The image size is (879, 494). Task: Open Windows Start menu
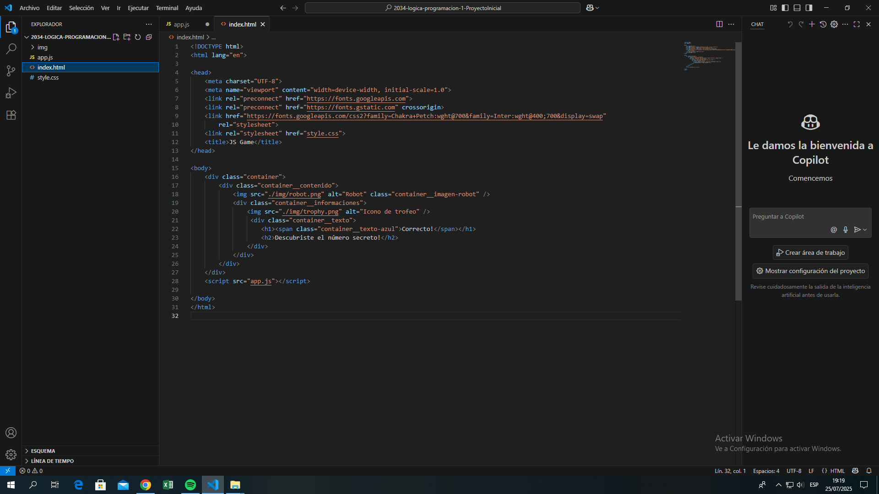[x=11, y=485]
